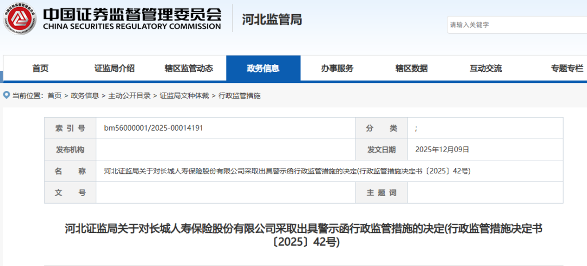Open 主动公开目录 breadcrumb link

(x=129, y=95)
